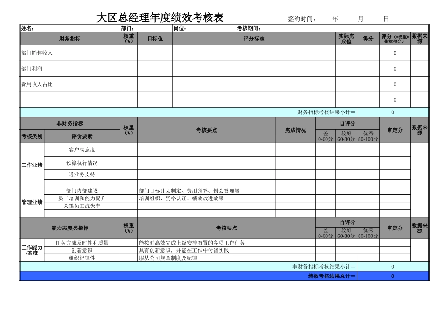This screenshot has height=316, width=447.
Task: Click the 考核期间 field cell
Action: [x=332, y=28]
